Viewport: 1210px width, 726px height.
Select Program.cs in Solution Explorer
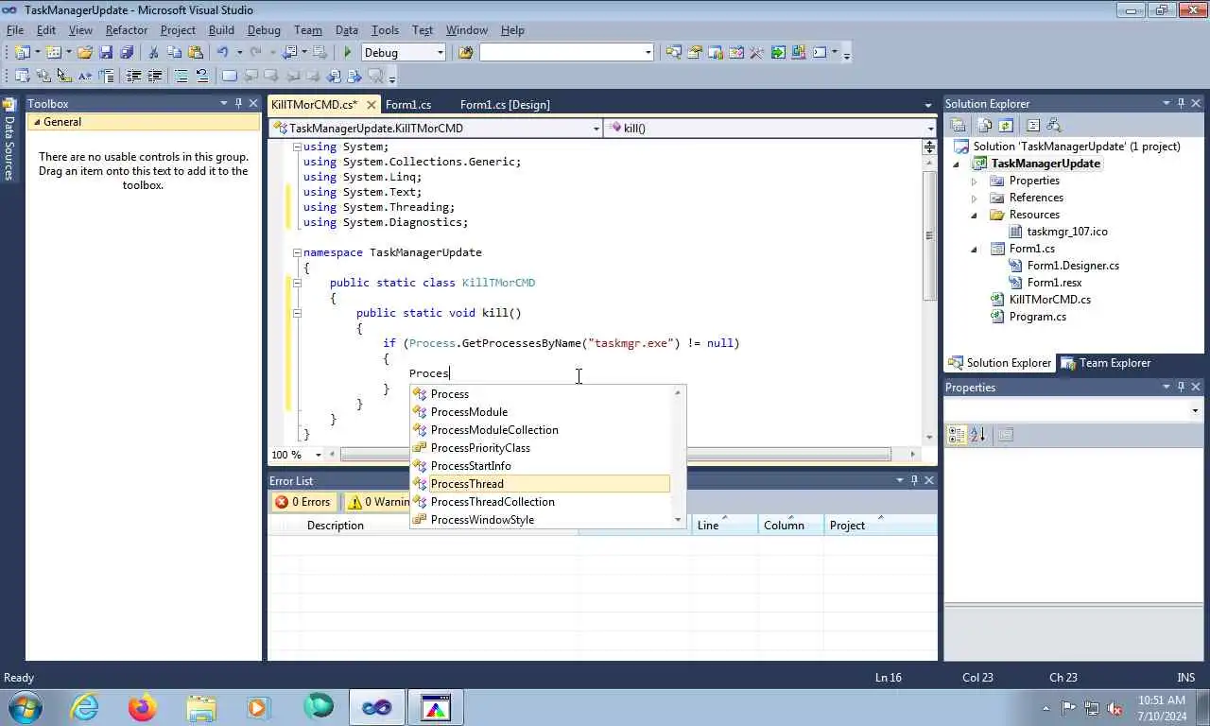(1037, 317)
